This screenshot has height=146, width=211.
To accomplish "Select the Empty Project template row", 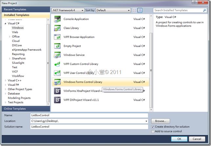I will (x=101, y=46).
